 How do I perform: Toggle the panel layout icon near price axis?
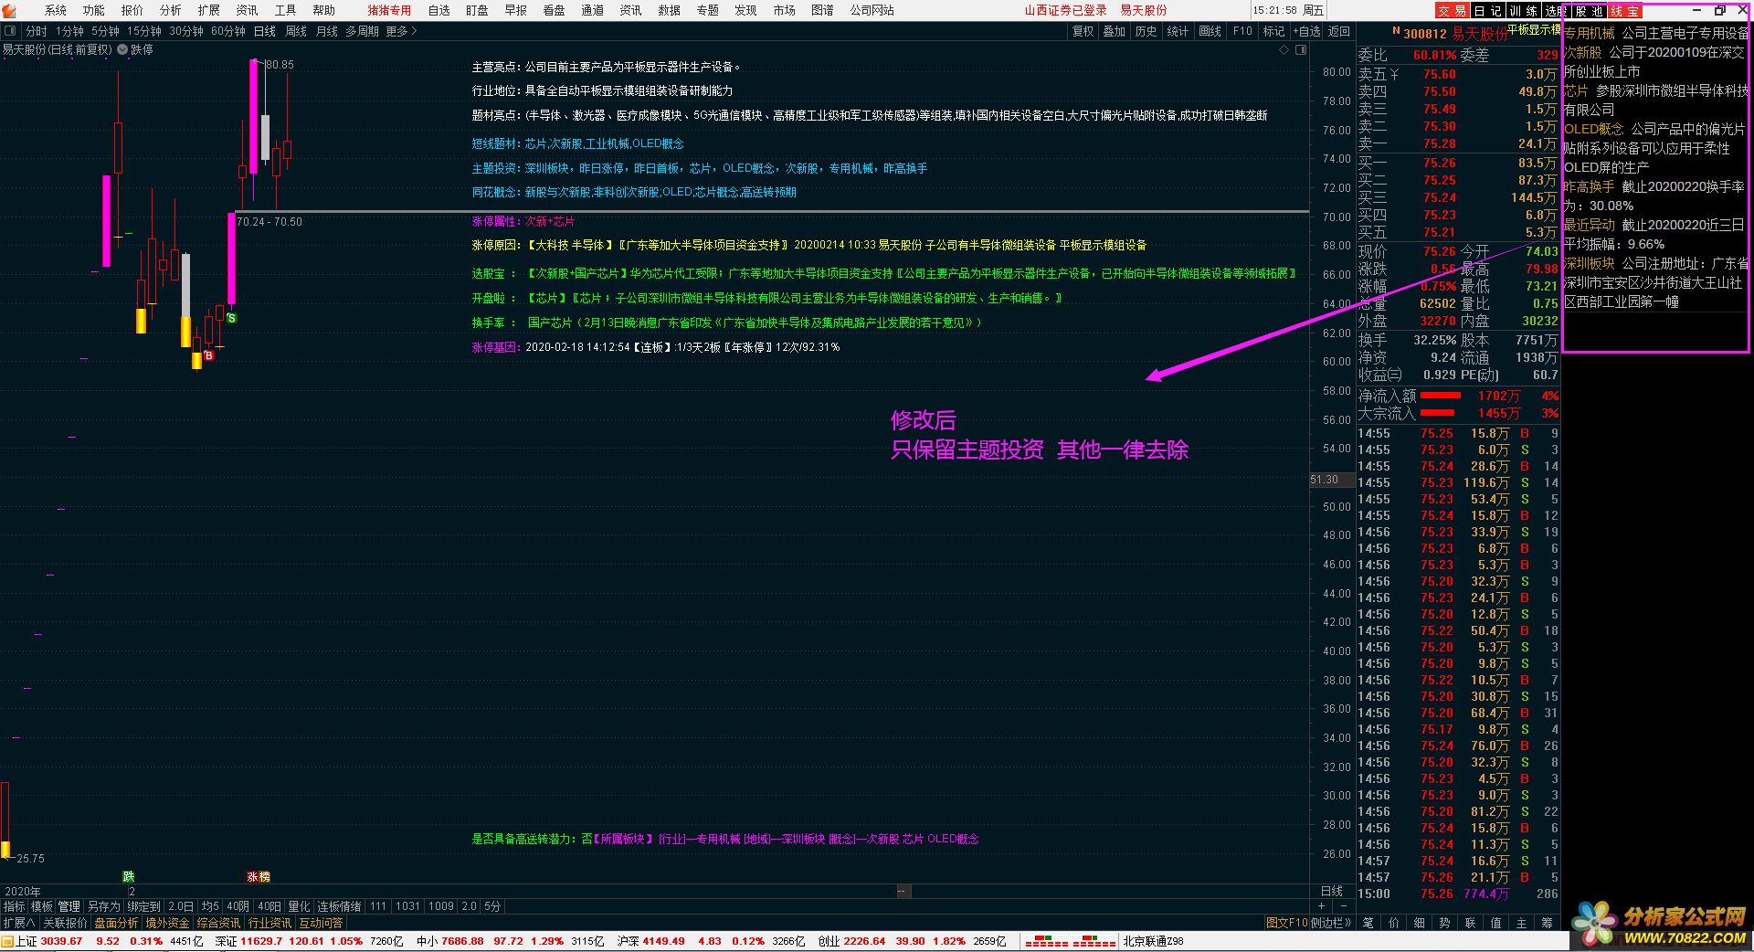click(x=1302, y=50)
